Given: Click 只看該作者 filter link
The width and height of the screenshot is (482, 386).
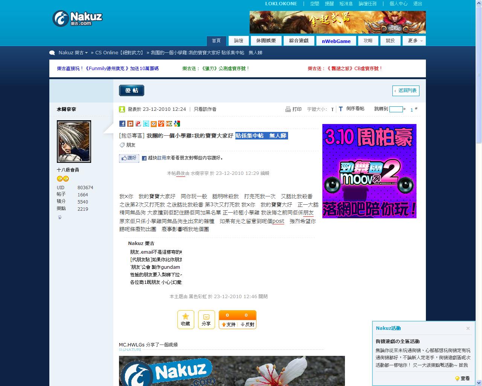Looking at the screenshot, I should [x=205, y=109].
